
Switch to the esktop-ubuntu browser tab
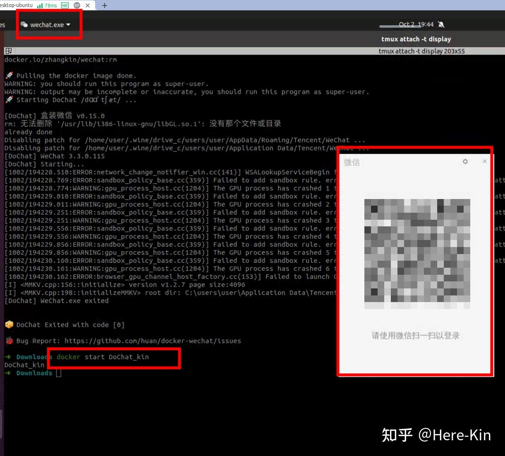[17, 5]
